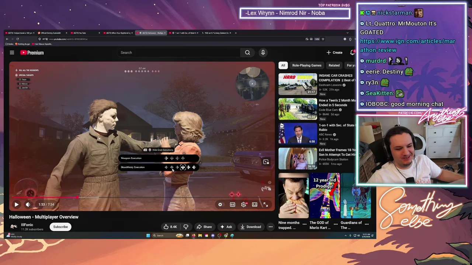Viewport: 472px width, 265px height.
Task: Dislike the video with the thumbs-down
Action: (186, 227)
